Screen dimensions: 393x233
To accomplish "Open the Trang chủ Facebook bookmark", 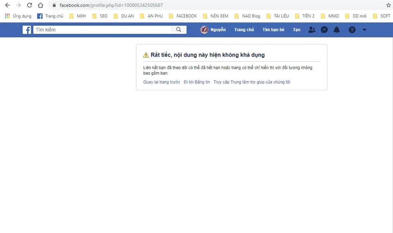I will point(50,16).
